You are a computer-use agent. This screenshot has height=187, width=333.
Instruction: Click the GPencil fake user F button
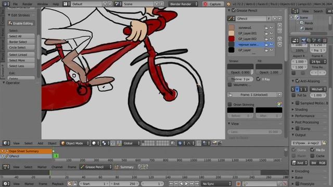[269, 19]
